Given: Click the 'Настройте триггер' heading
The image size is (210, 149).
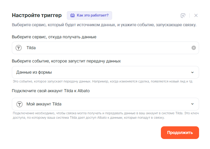Looking at the screenshot, I should (x=37, y=15).
